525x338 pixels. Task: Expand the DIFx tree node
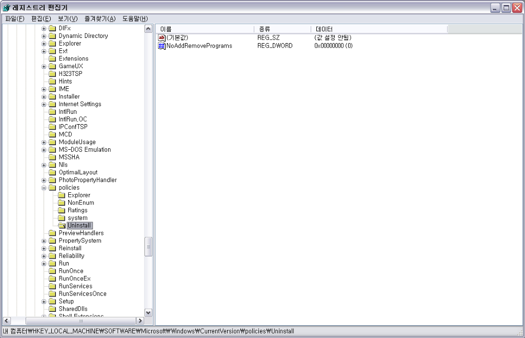[x=44, y=29]
